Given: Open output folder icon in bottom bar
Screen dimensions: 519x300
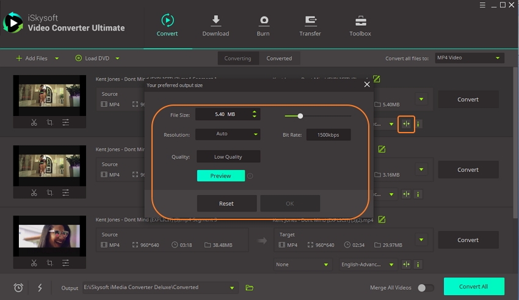Looking at the screenshot, I should click(249, 288).
